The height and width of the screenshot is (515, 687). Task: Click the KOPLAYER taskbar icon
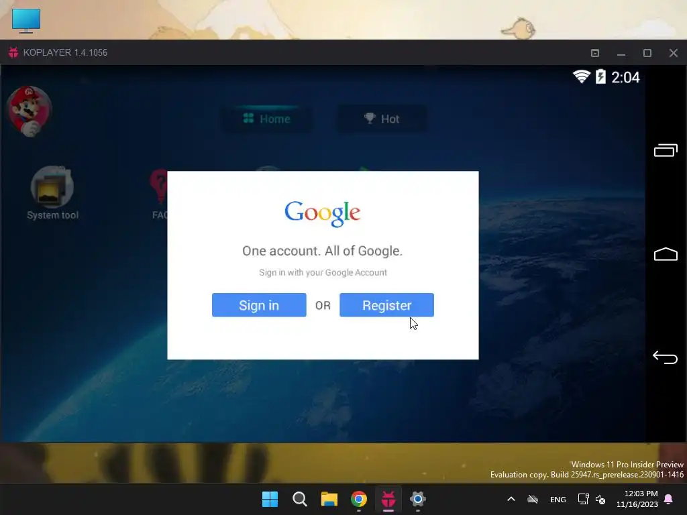[388, 499]
